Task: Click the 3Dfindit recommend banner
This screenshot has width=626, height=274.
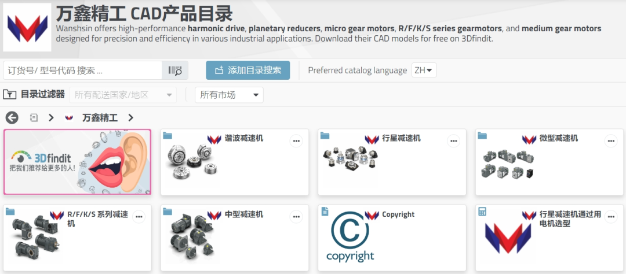Action: pyautogui.click(x=78, y=162)
